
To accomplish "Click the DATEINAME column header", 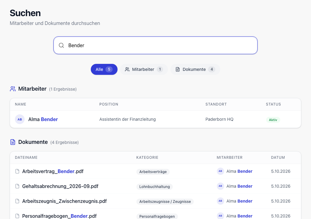I will 26,158.
